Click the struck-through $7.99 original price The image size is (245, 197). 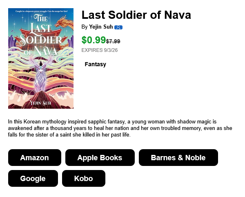click(113, 41)
